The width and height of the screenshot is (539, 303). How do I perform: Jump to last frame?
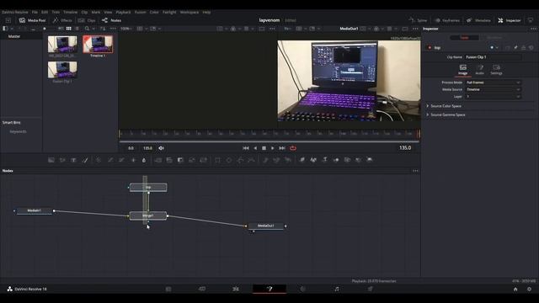pos(282,148)
